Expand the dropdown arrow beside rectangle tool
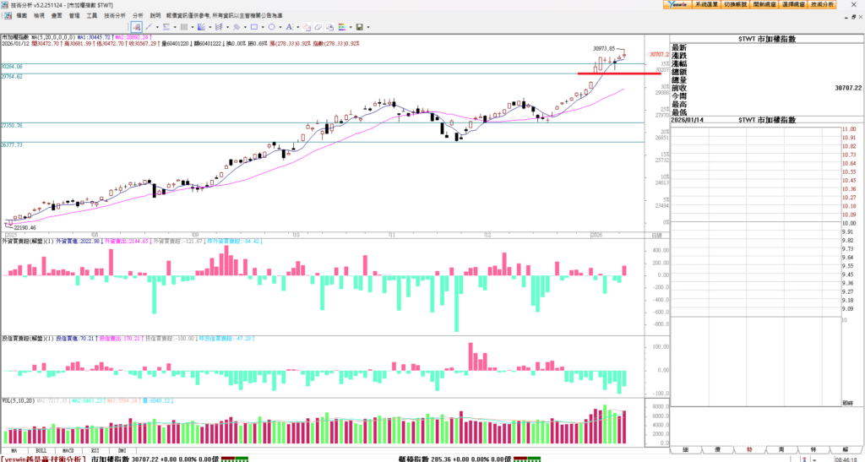The image size is (865, 462). [263, 27]
